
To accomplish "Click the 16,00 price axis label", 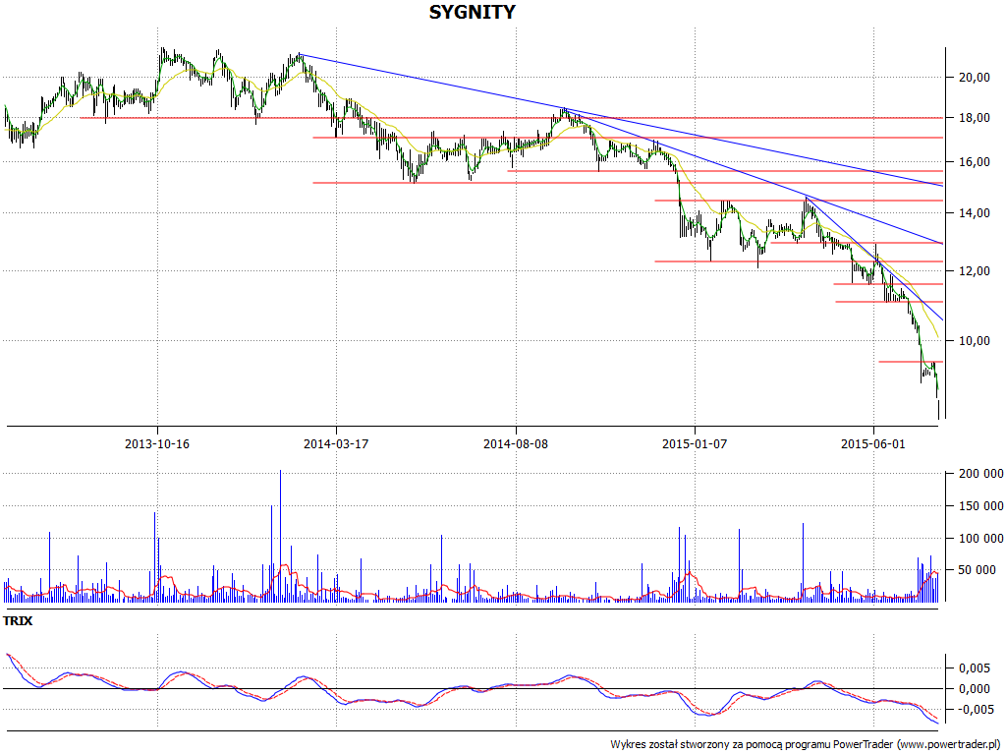I will [974, 162].
